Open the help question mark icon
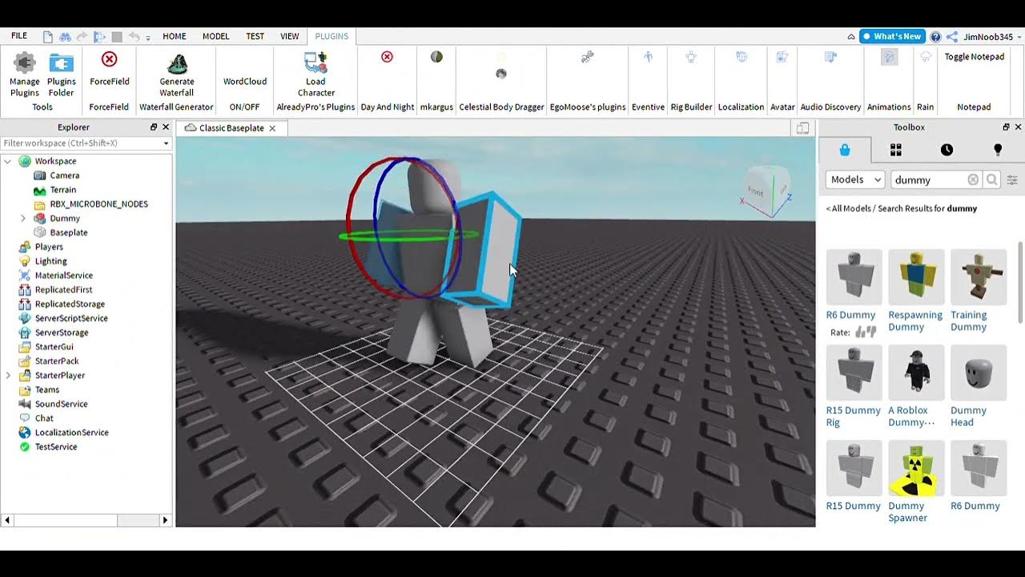1025x577 pixels. 935,37
